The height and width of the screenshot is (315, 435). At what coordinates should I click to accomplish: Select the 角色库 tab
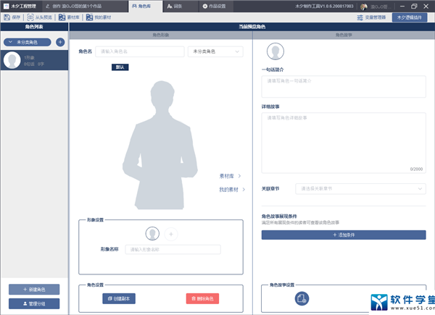click(146, 6)
